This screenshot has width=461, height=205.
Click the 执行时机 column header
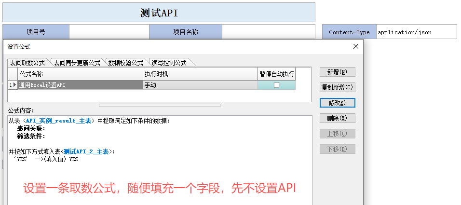point(200,74)
